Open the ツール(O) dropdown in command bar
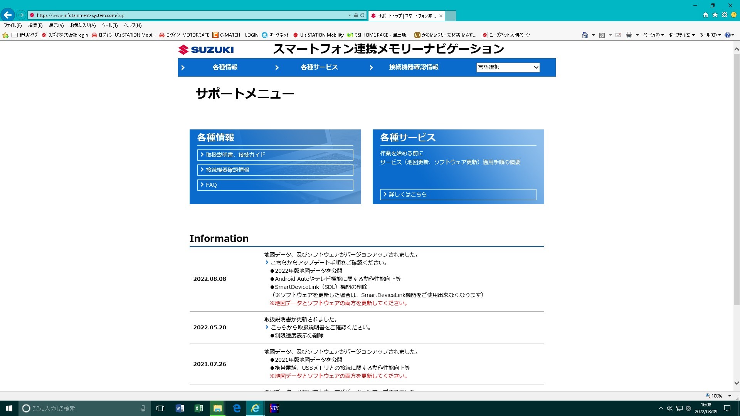Viewport: 740px width, 416px height. [710, 35]
